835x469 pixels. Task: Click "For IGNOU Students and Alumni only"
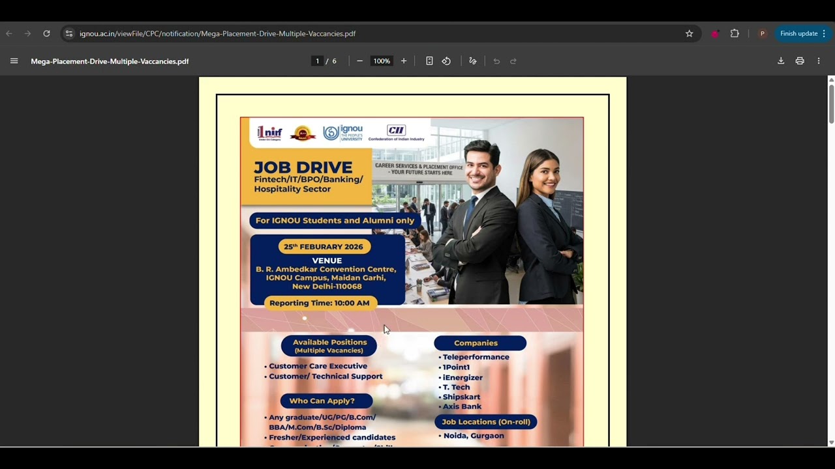335,220
